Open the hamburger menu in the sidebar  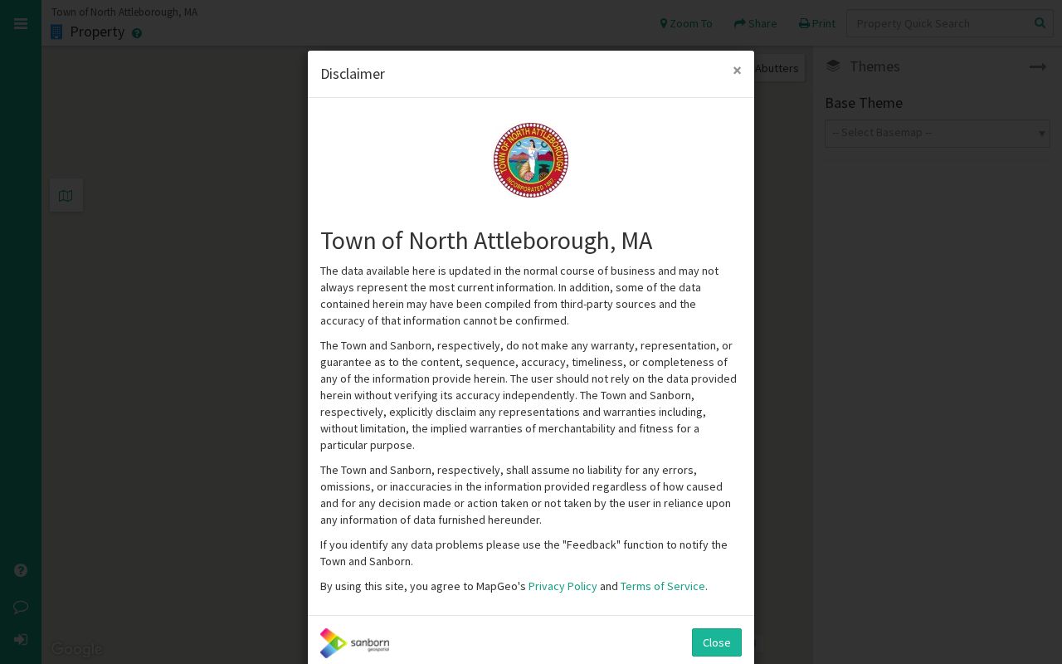[21, 24]
